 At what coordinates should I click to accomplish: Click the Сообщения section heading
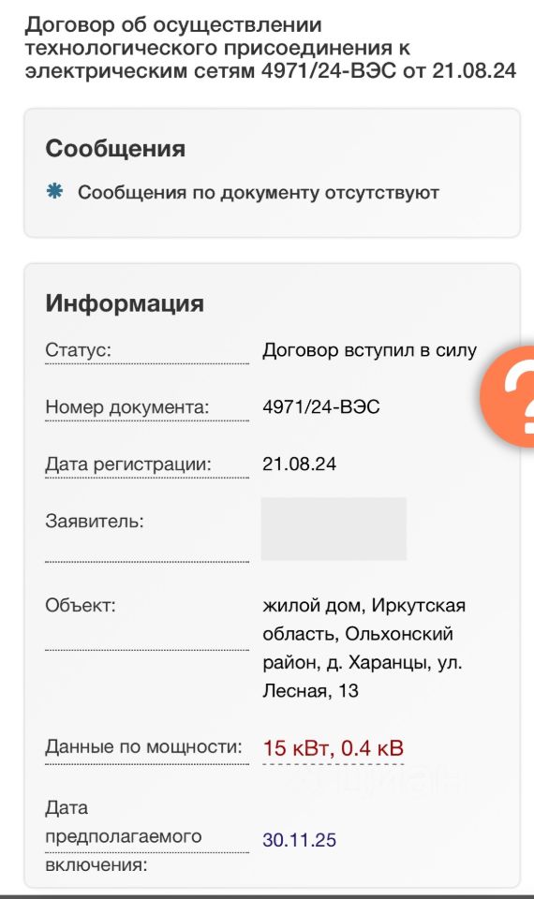[115, 149]
